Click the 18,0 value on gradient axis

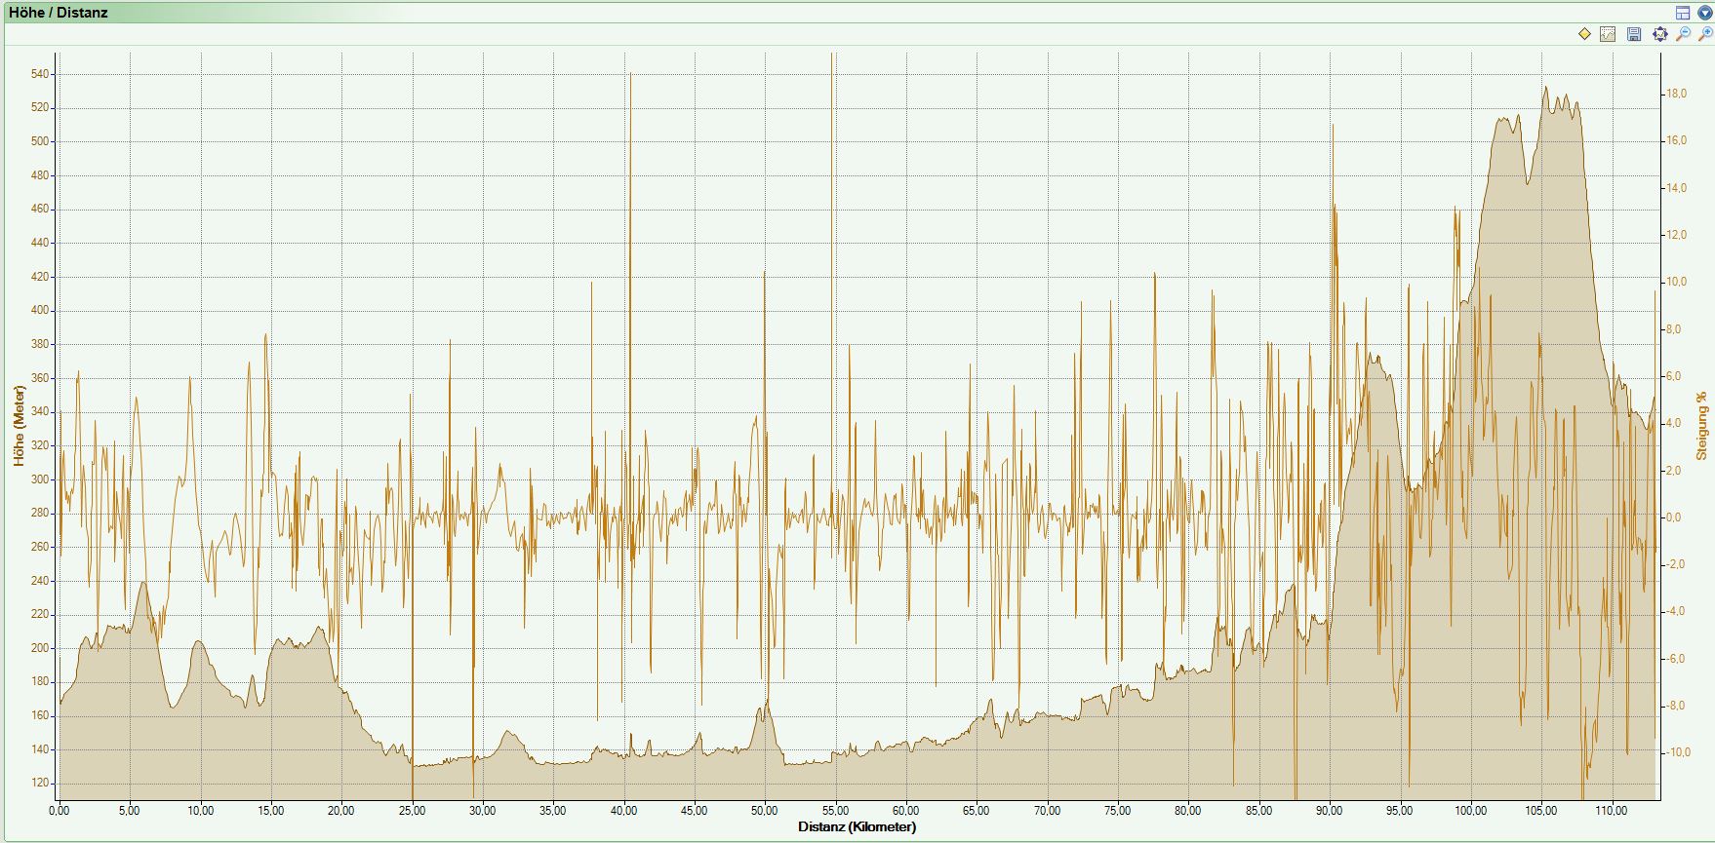[1676, 94]
